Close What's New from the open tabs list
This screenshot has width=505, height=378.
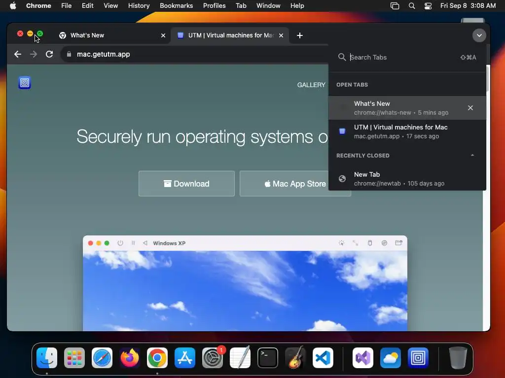[470, 108]
